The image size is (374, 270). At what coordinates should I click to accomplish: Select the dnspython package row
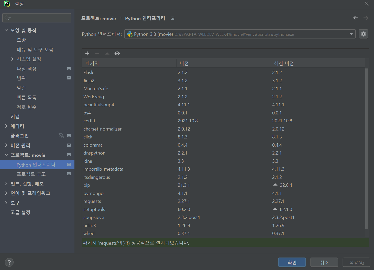point(223,153)
